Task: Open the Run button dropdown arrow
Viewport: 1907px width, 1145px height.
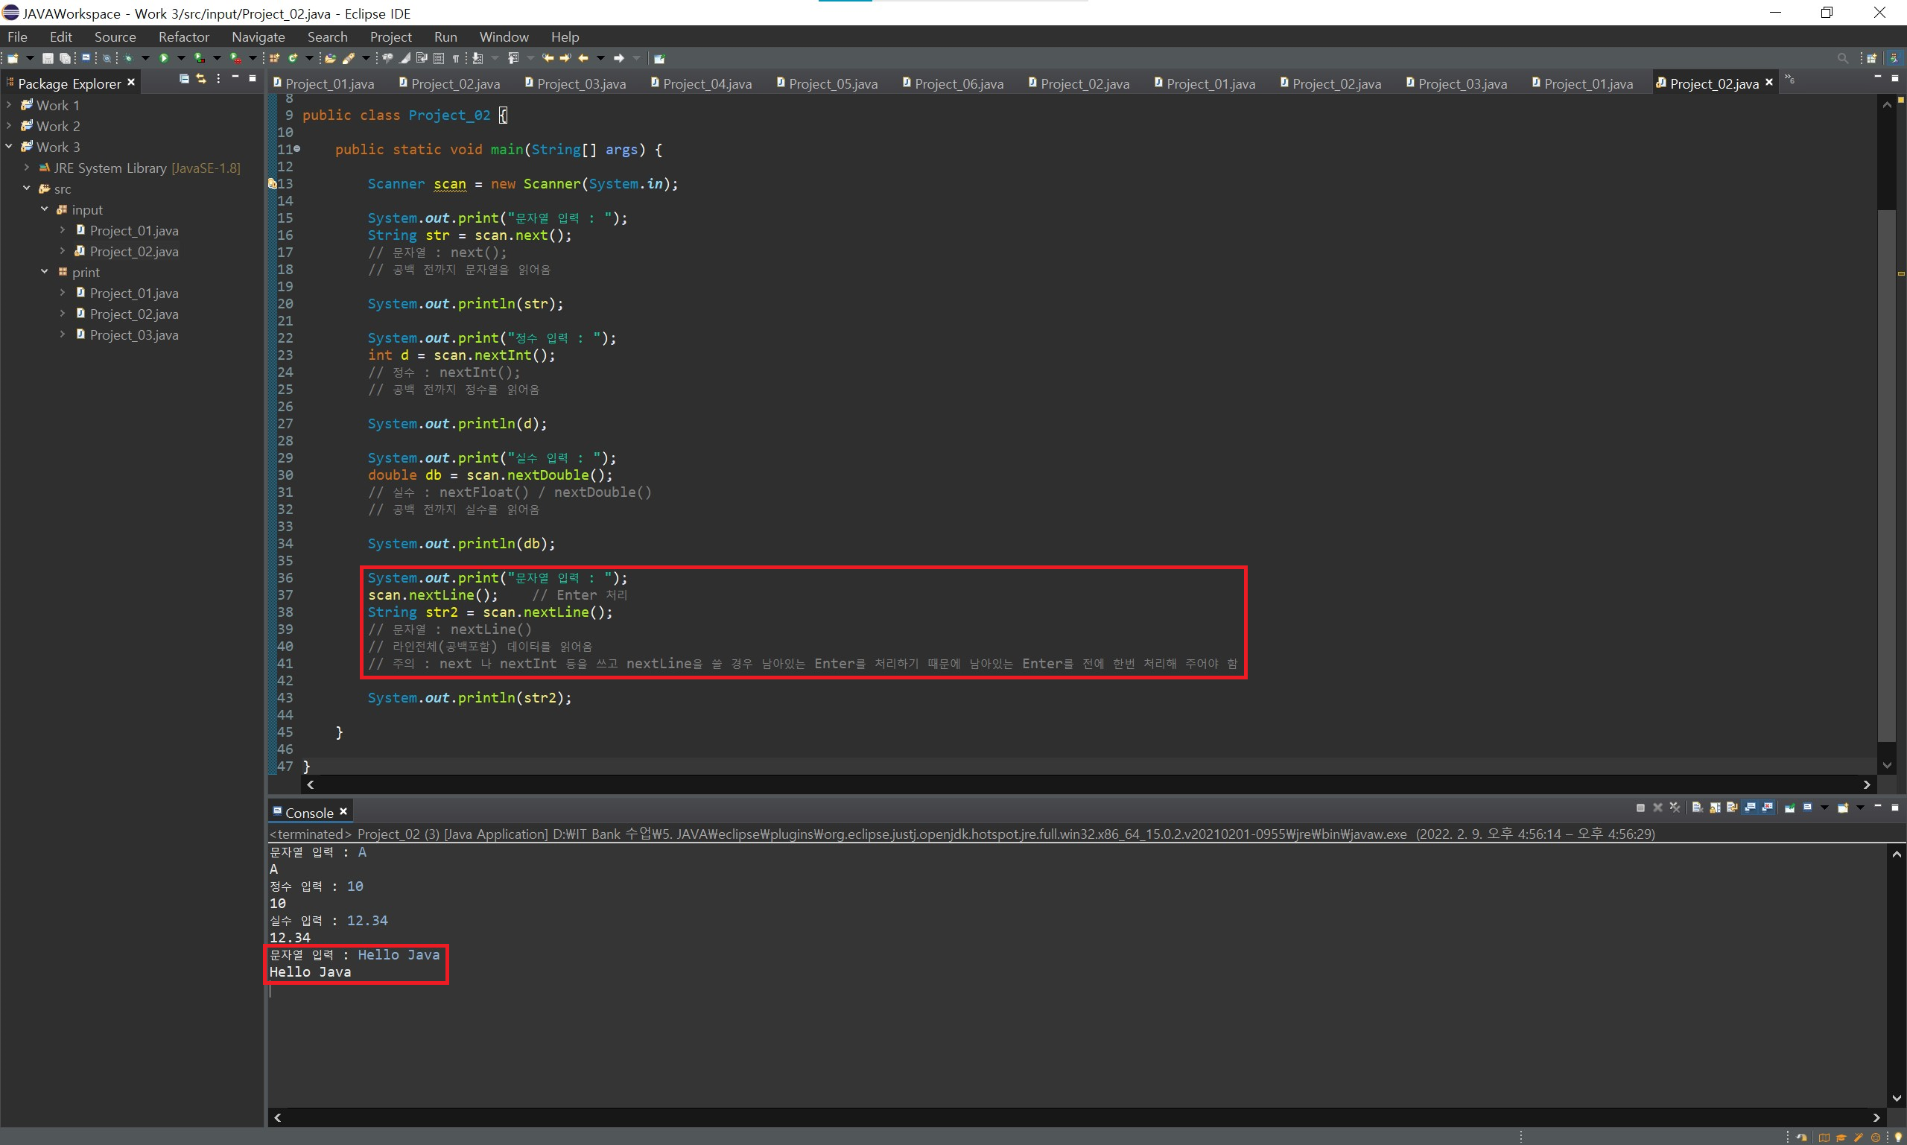Action: [x=181, y=58]
